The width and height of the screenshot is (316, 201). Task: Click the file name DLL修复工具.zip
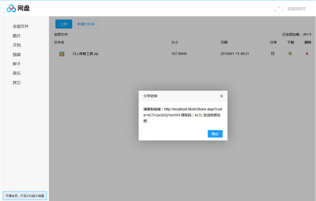point(85,54)
